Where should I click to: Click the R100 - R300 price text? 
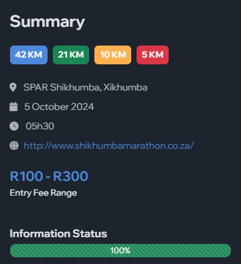click(x=49, y=176)
